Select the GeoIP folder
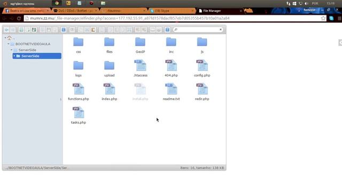 click(x=140, y=45)
